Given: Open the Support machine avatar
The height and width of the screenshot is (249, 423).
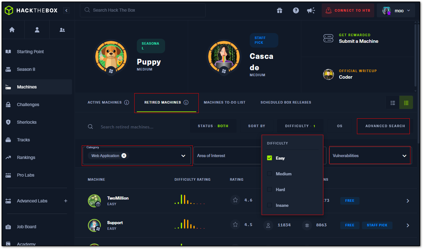Looking at the screenshot, I should tap(94, 225).
